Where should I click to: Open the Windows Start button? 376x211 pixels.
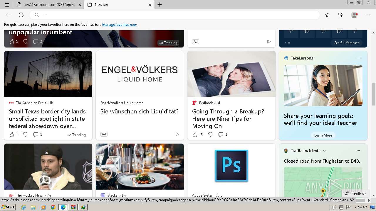(x=8, y=207)
